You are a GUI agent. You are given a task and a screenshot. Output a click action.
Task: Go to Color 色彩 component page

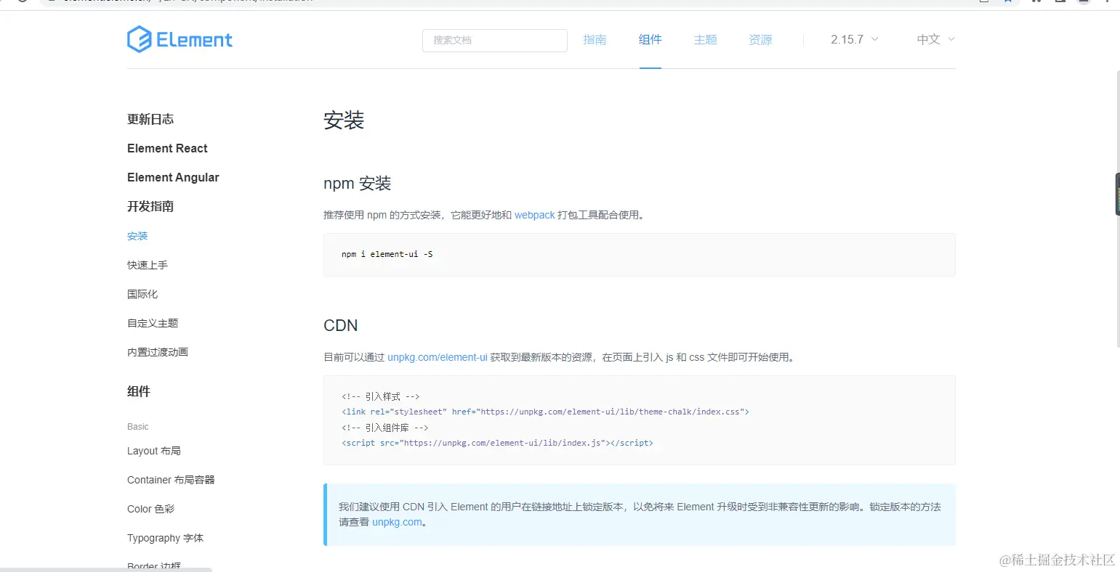tap(151, 509)
